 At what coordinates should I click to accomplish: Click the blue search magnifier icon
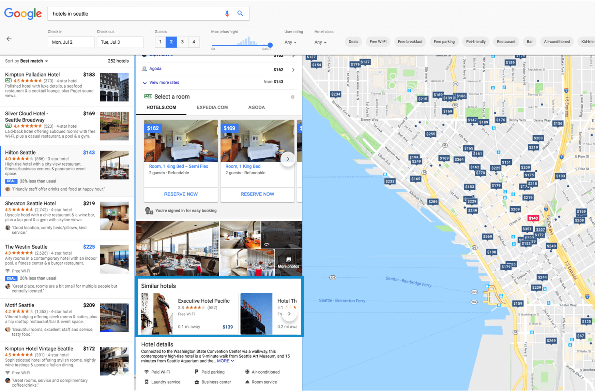[240, 13]
